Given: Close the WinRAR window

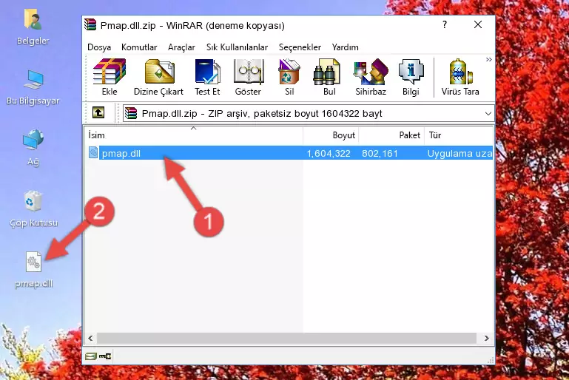Looking at the screenshot, I should 478,24.
